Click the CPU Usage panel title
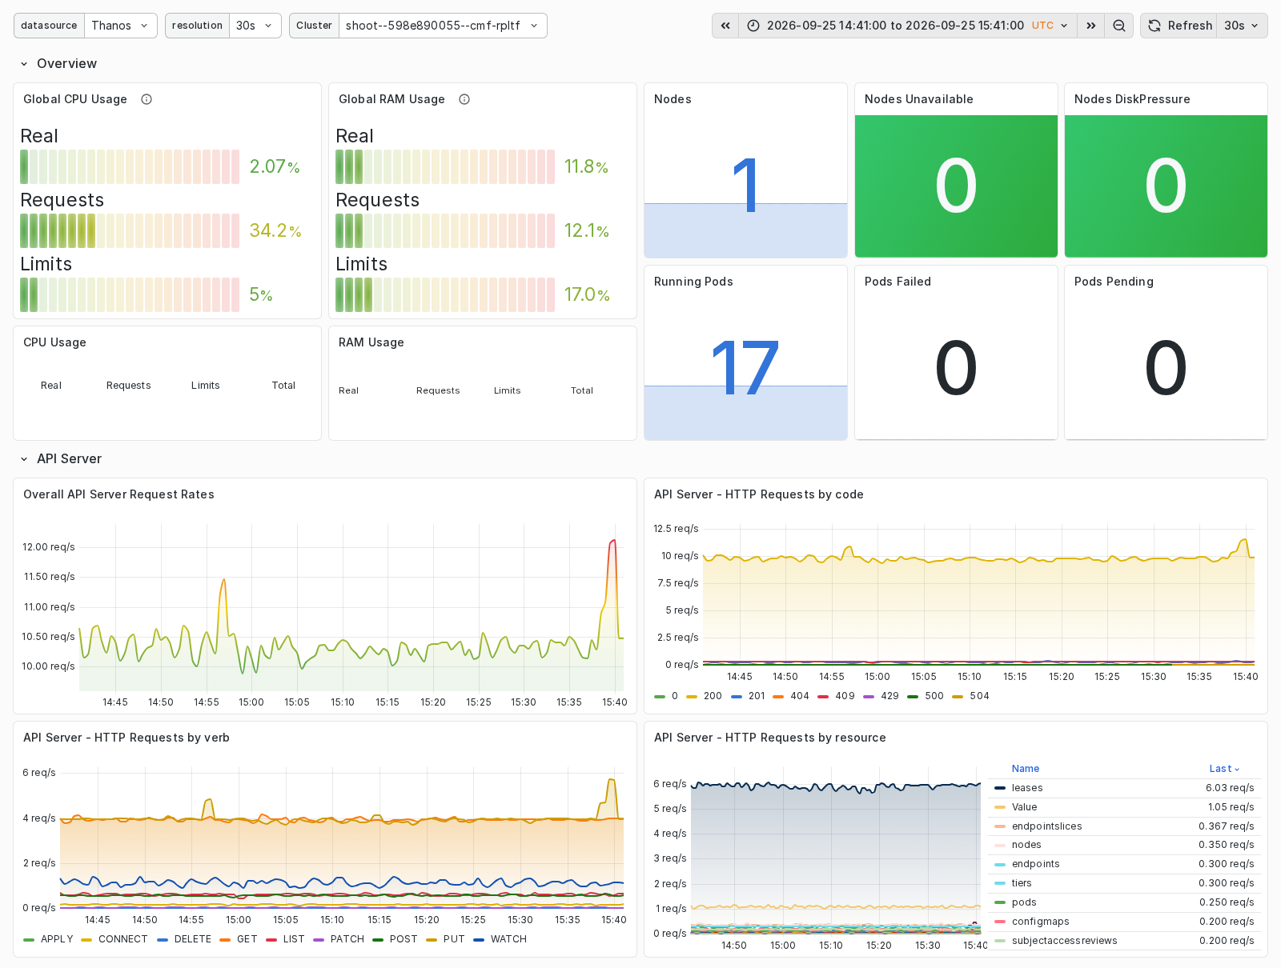This screenshot has height=968, width=1281. (54, 342)
